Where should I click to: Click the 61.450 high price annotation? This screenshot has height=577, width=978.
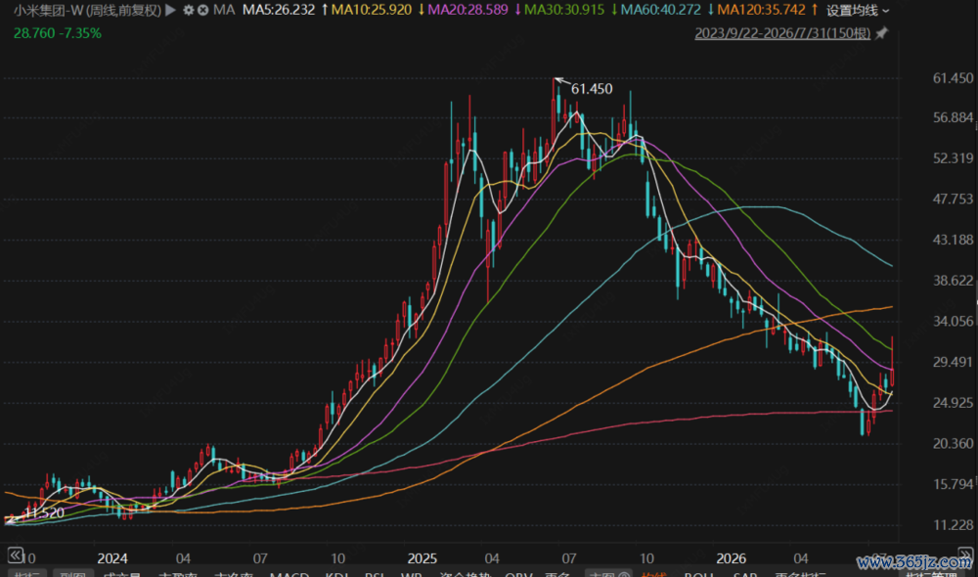point(592,89)
